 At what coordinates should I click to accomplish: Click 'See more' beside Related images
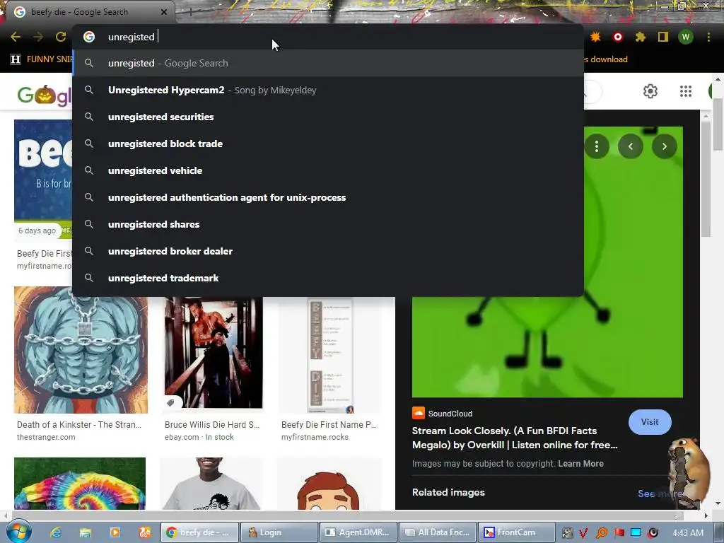tap(660, 494)
